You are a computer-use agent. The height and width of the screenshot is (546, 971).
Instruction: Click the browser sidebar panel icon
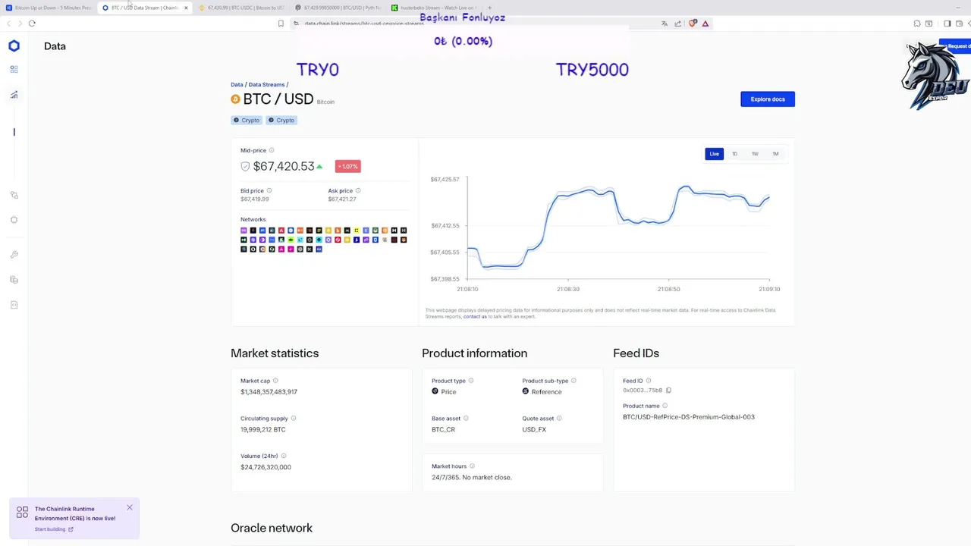tap(947, 24)
